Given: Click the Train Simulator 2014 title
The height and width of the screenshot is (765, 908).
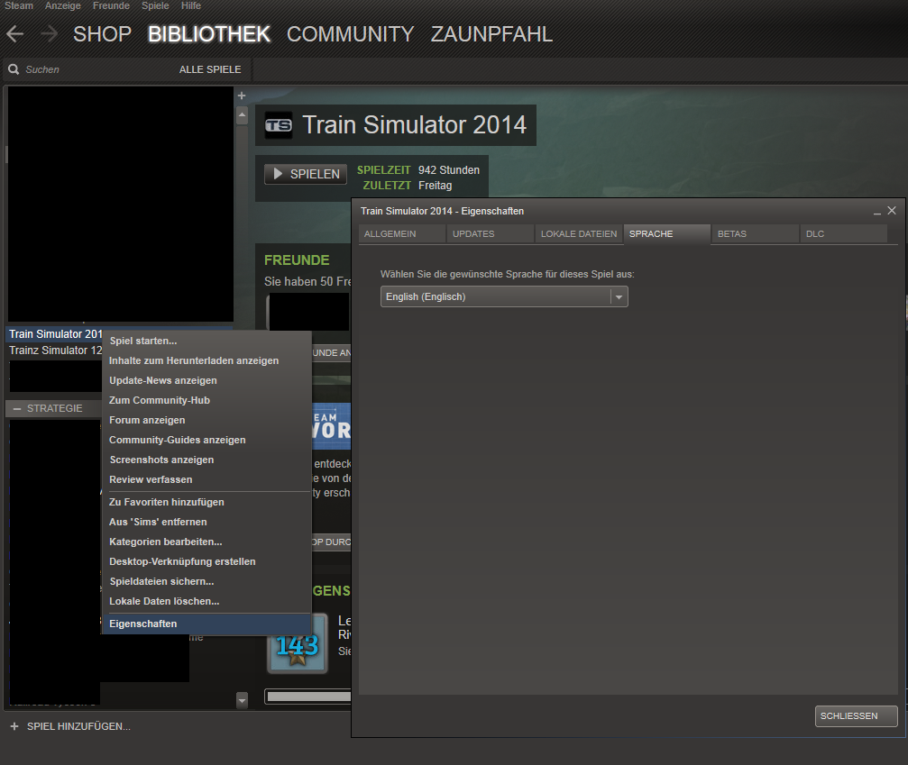Looking at the screenshot, I should coord(415,125).
